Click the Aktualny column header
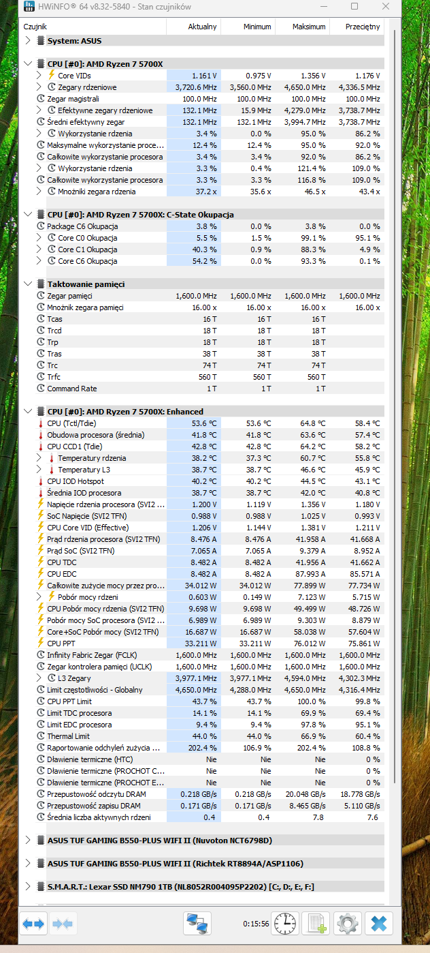 tap(194, 27)
